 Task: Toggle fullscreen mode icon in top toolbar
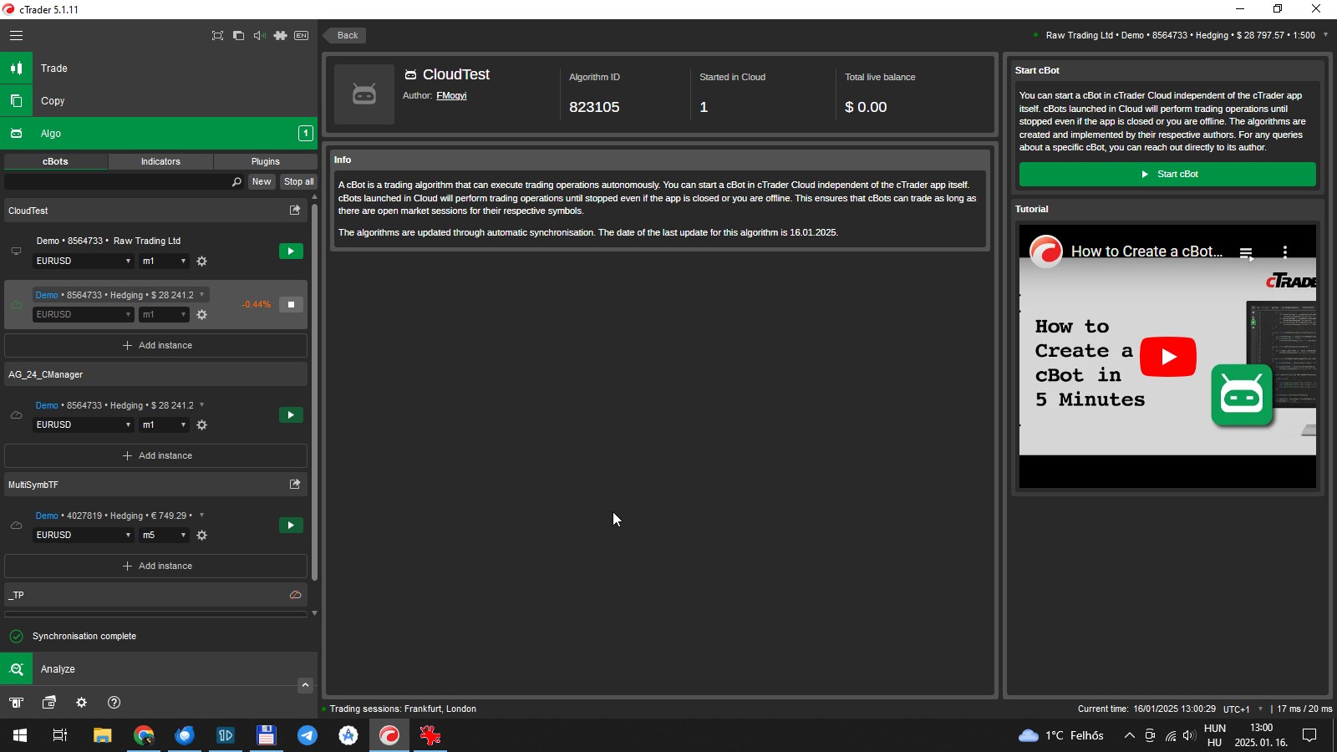pos(217,35)
